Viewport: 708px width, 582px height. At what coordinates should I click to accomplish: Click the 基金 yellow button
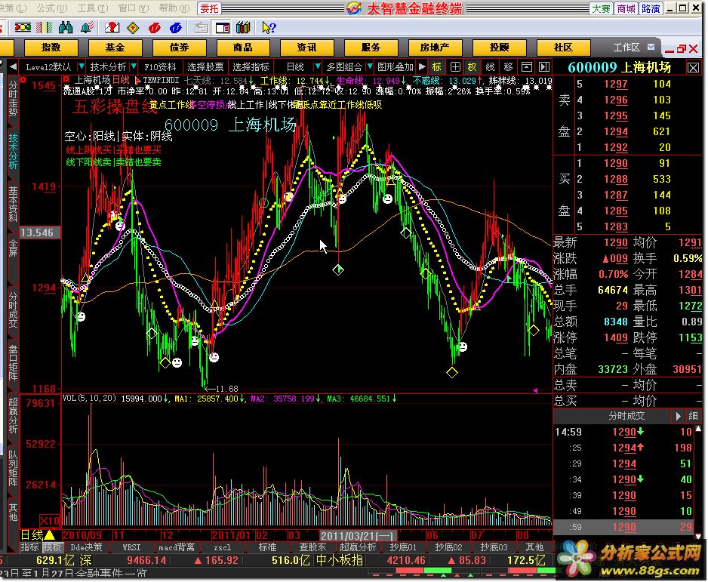click(115, 48)
